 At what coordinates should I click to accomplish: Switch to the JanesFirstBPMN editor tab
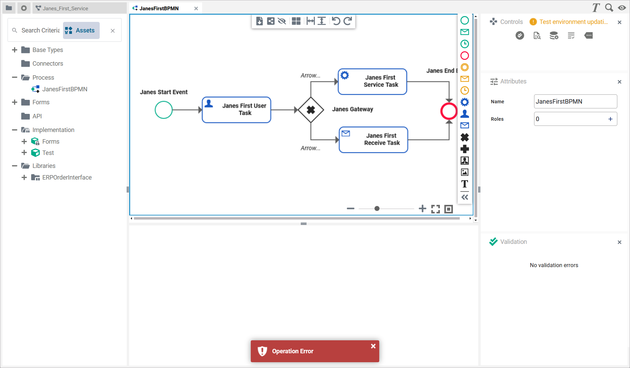159,8
